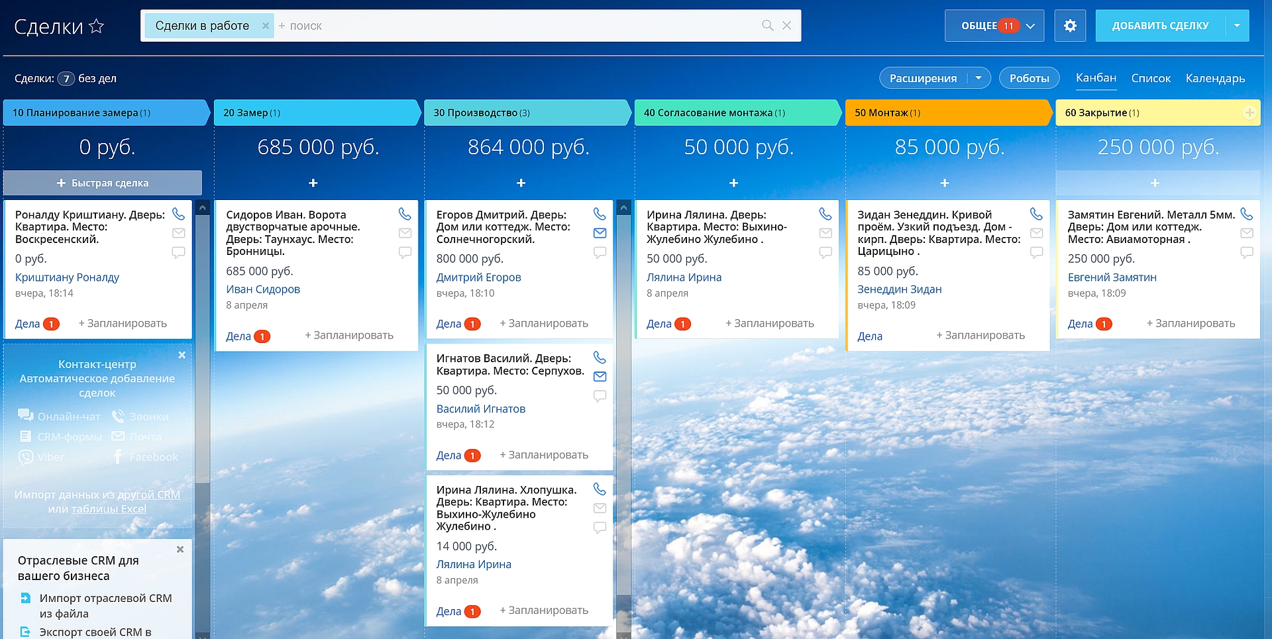1272x639 pixels.
Task: Open the settings gear menu
Action: [x=1070, y=26]
